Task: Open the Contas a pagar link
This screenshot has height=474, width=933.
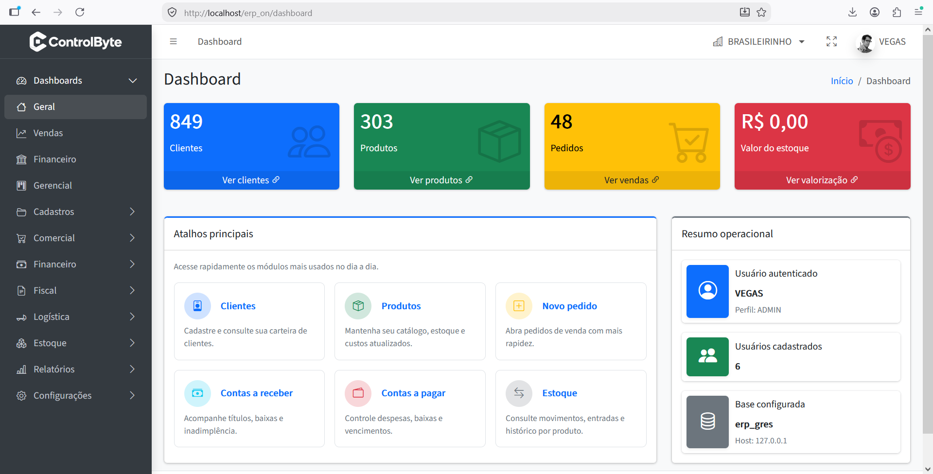Action: [x=413, y=393]
